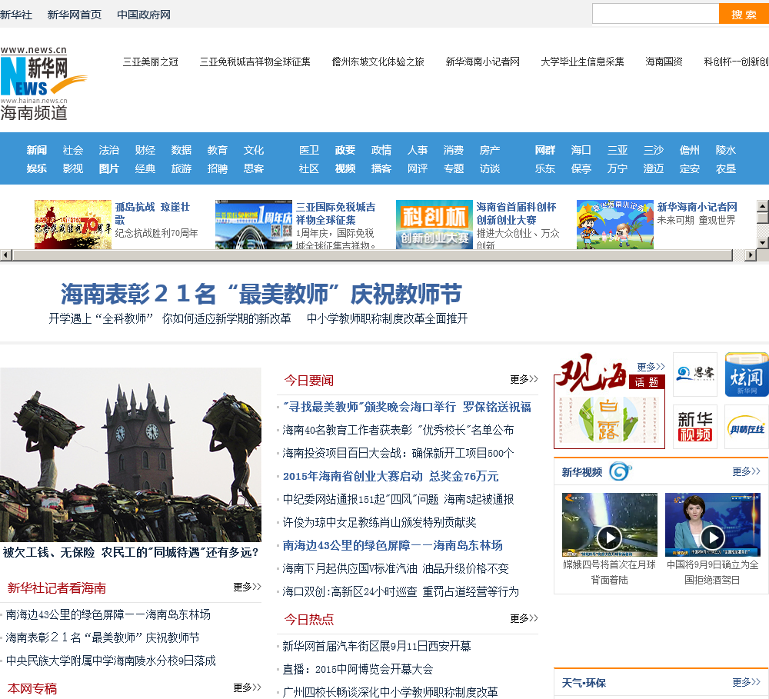Click caption 被欠工钱、无保险 农民工
769x699 pixels.
[131, 553]
